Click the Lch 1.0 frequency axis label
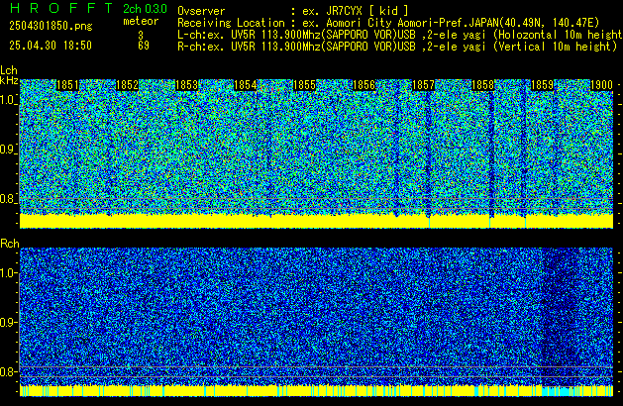 (8, 100)
